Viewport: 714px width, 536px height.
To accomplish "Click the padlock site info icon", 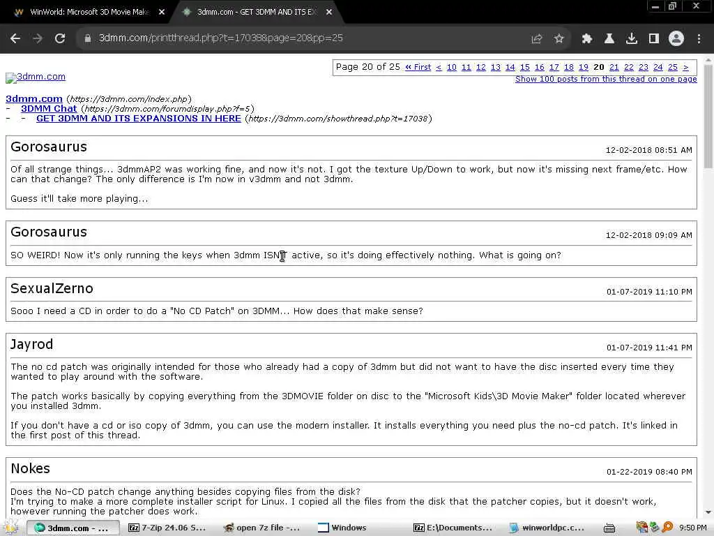I will pyautogui.click(x=87, y=38).
